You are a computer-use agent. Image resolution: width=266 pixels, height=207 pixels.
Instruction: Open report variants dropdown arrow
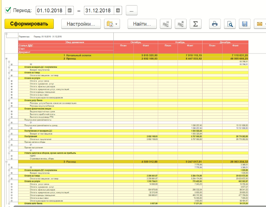(116, 24)
